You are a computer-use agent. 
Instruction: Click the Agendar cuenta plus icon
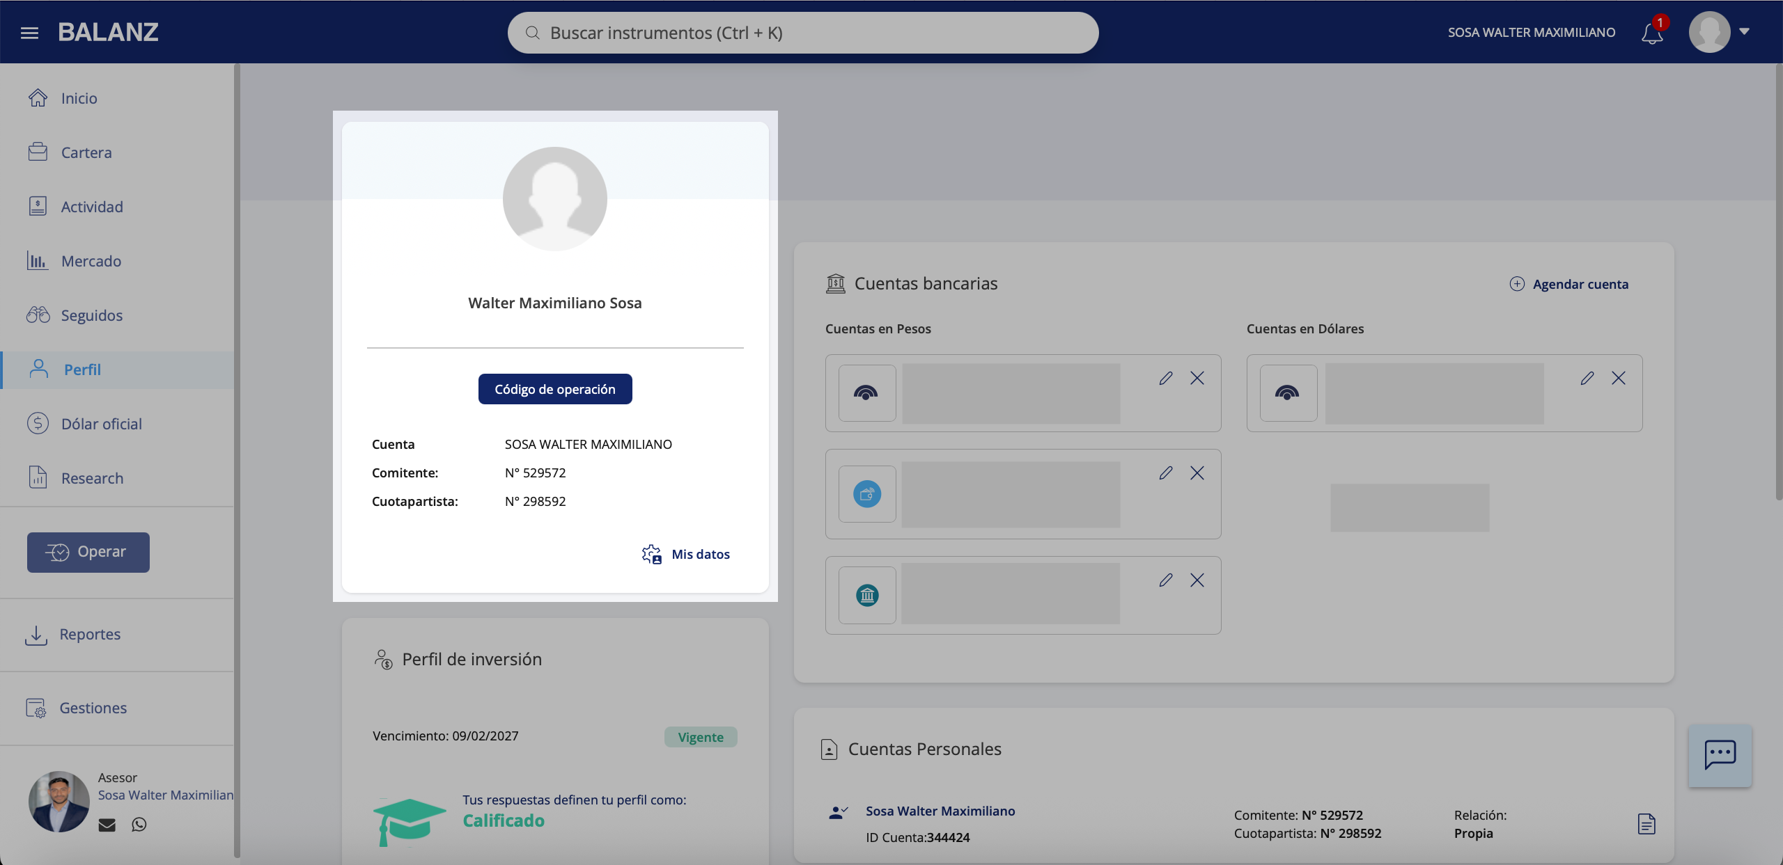point(1517,284)
